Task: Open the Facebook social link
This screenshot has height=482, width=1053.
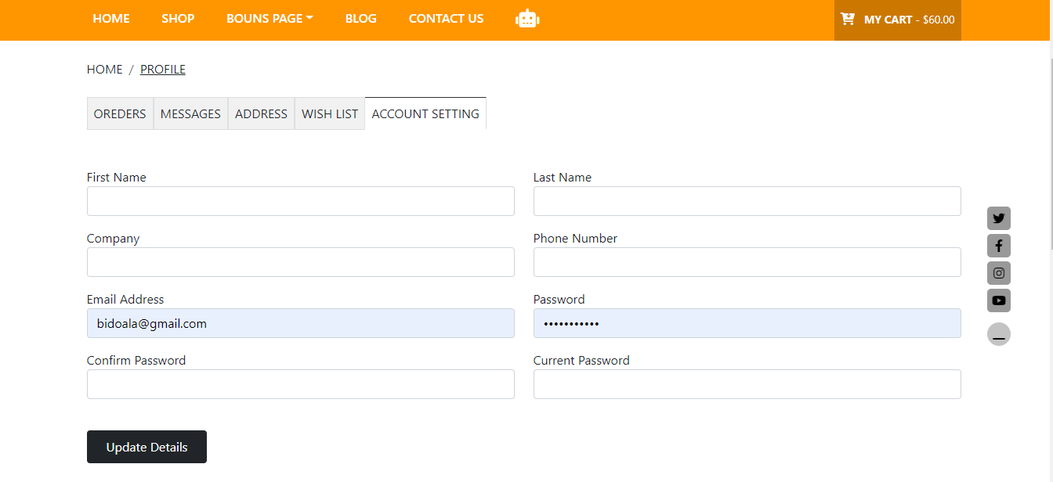Action: (x=999, y=246)
